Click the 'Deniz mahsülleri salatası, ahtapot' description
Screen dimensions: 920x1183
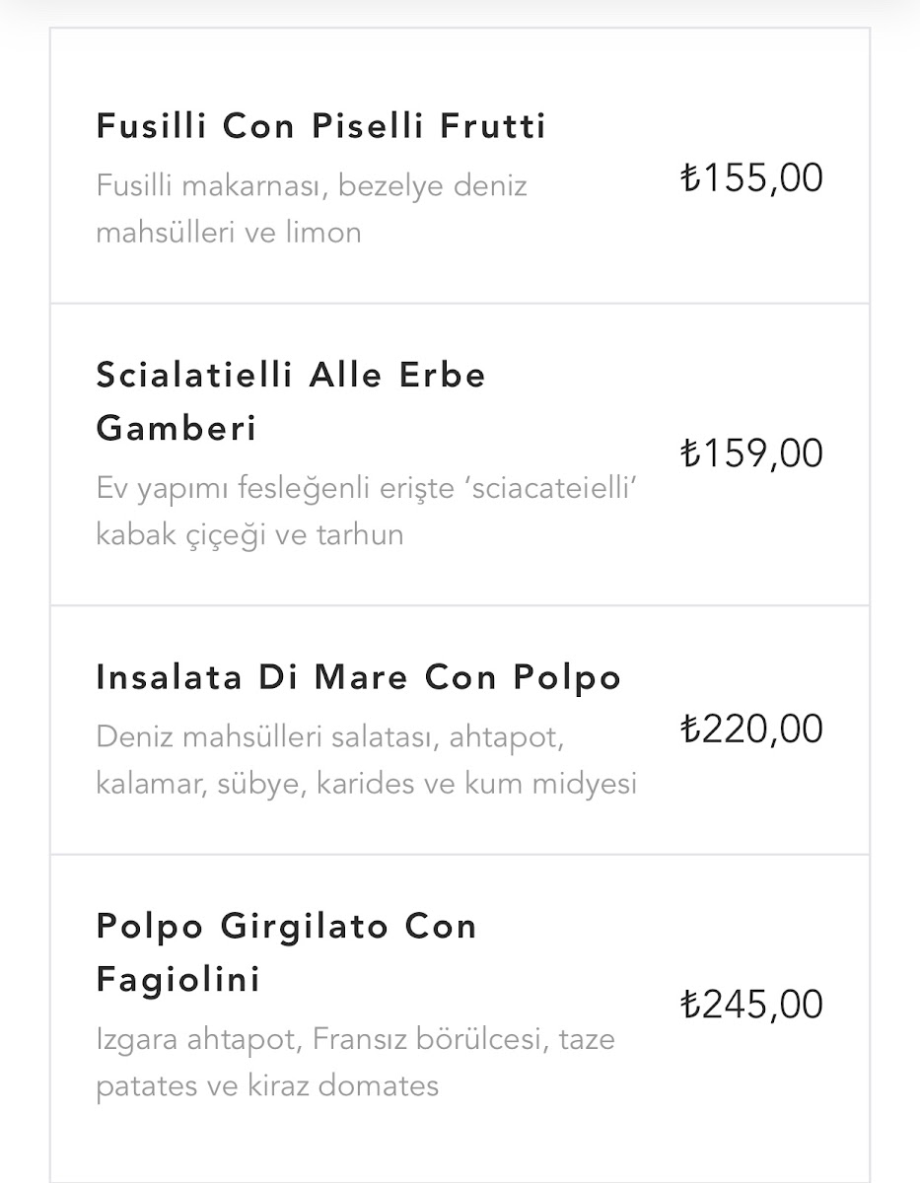tap(329, 737)
